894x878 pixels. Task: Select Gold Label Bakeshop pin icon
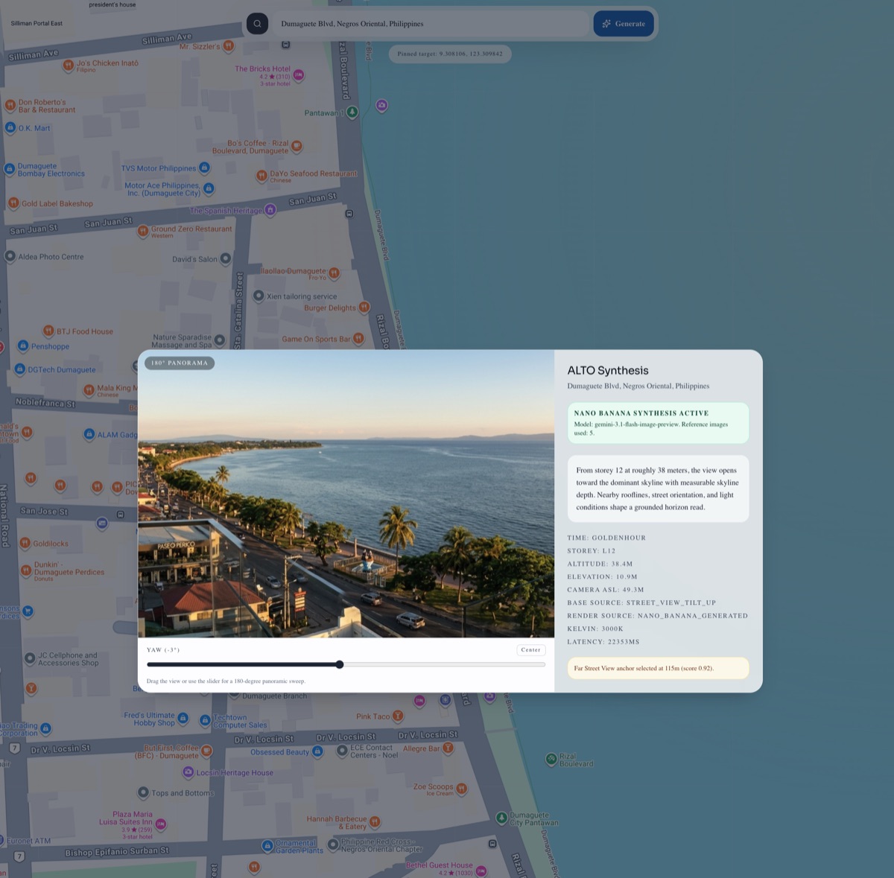click(13, 203)
